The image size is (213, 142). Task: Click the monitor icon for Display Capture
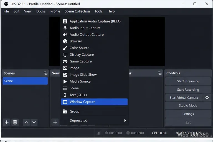pos(65,55)
